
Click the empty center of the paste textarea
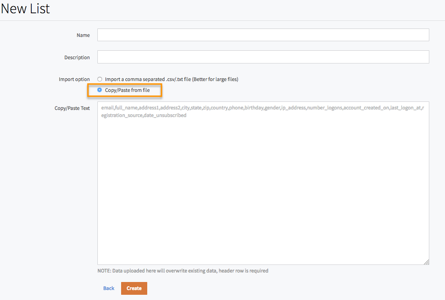[x=263, y=187]
